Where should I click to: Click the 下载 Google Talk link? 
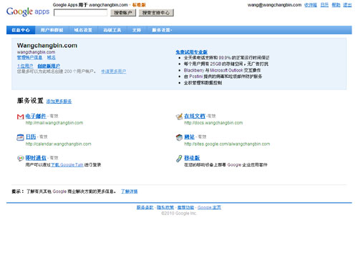click(x=67, y=164)
